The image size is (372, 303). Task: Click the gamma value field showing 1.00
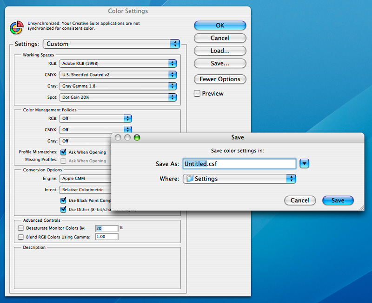(107, 237)
